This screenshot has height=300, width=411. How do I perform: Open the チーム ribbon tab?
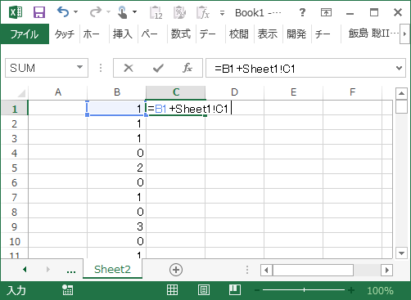coord(323,34)
